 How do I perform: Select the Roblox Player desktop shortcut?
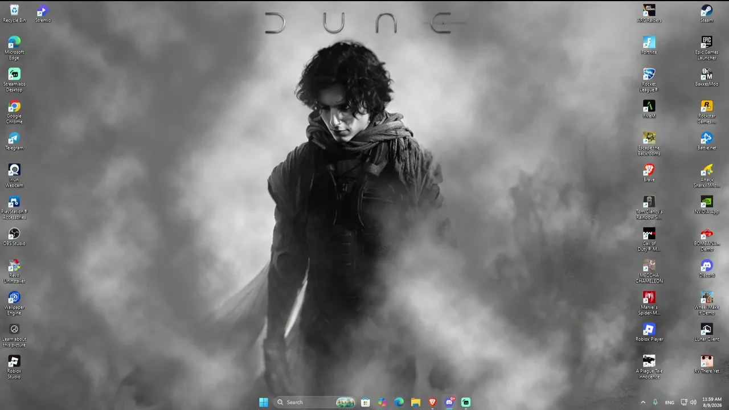coord(649,333)
